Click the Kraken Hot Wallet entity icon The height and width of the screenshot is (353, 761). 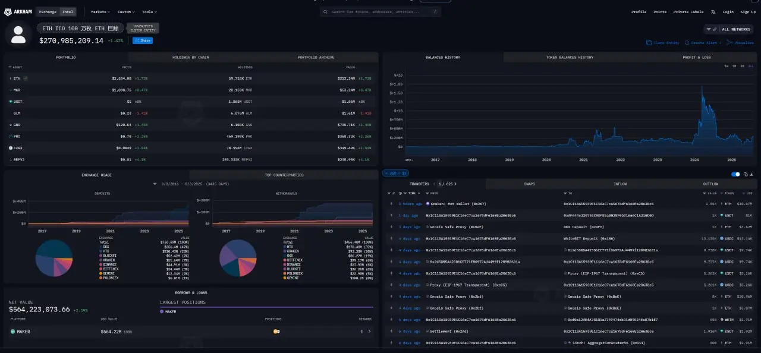point(428,204)
